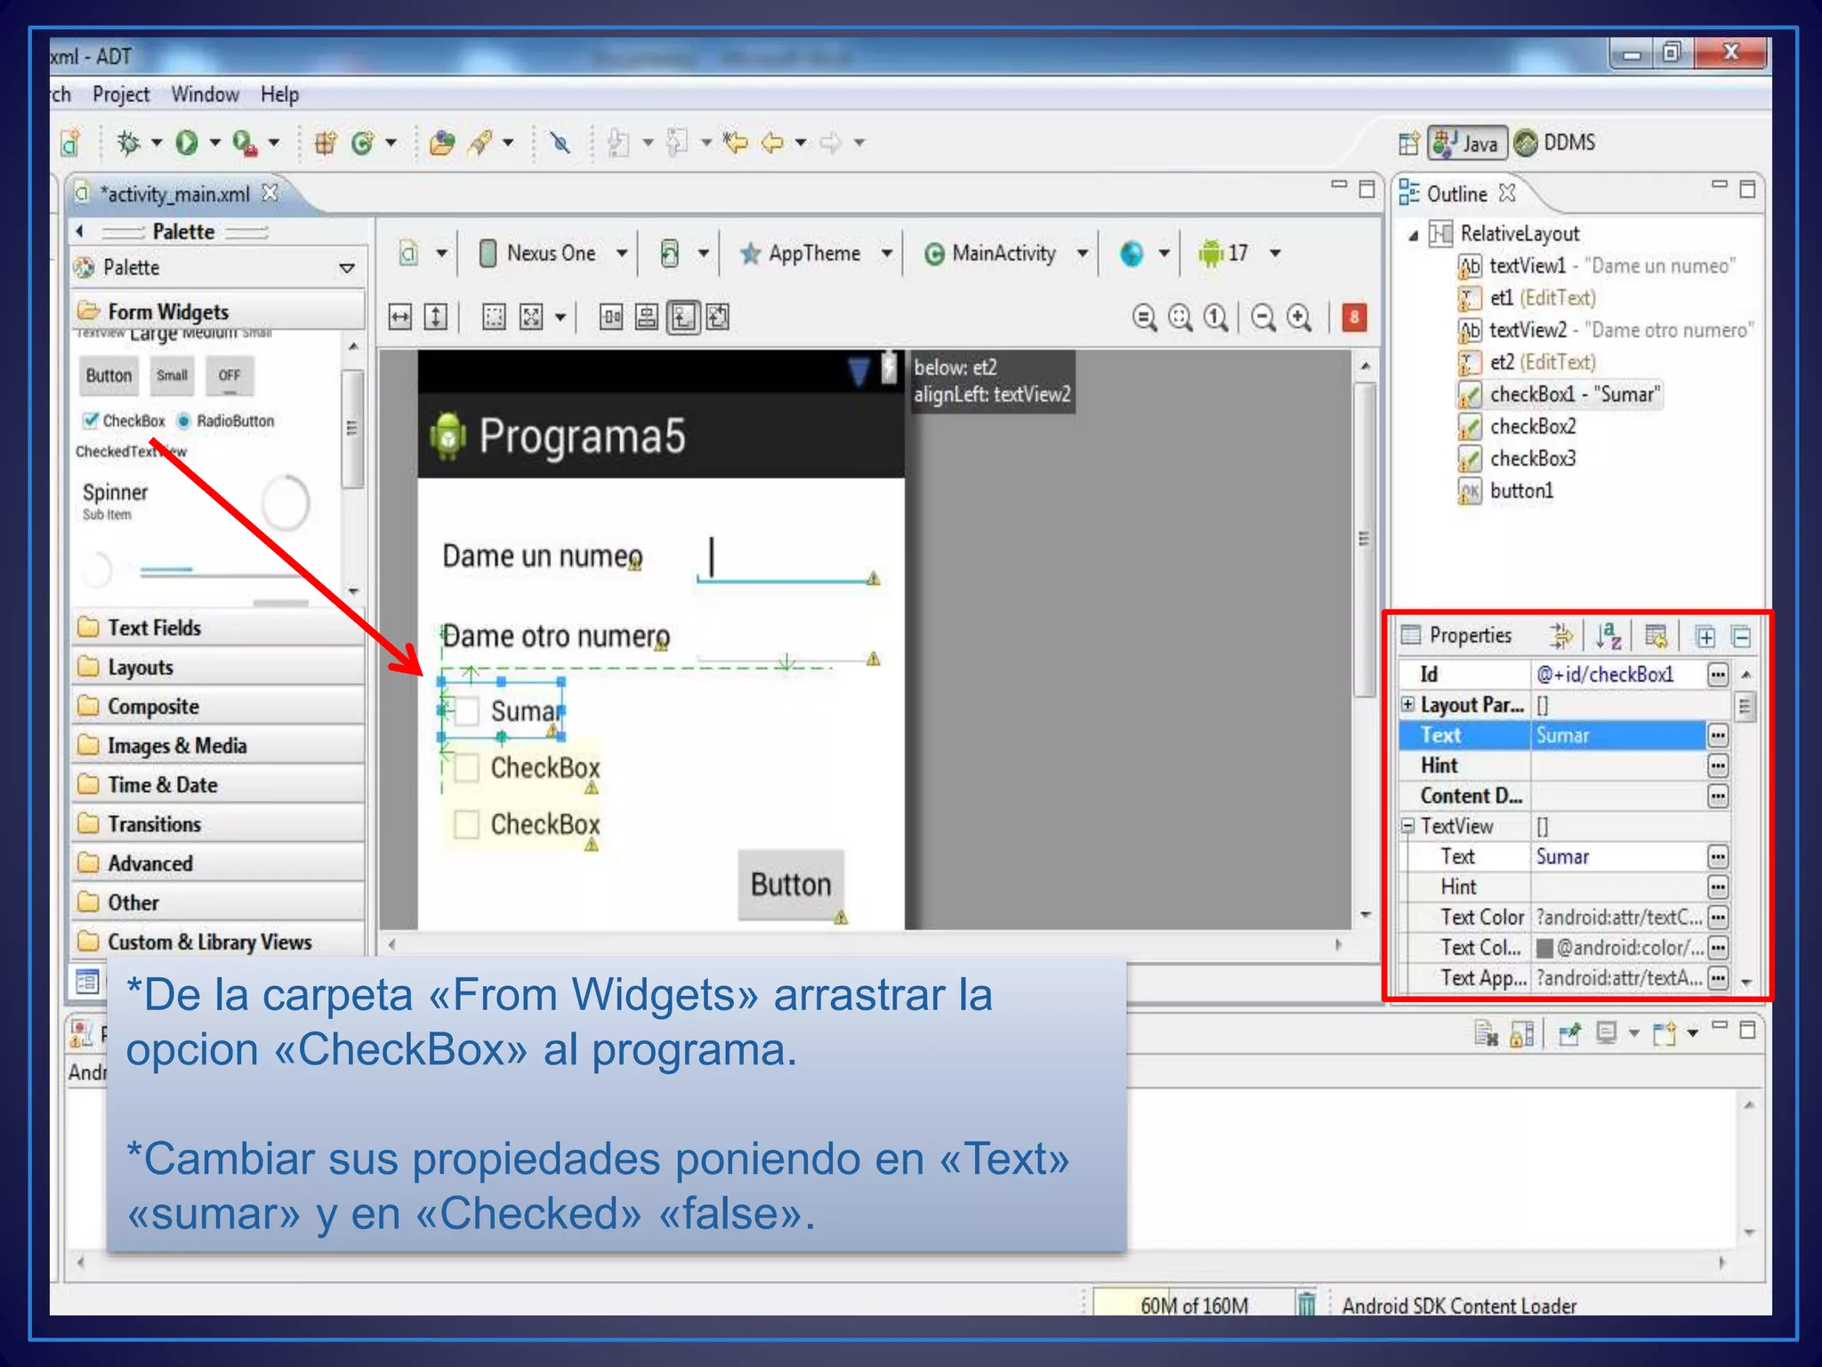Open the Run icon dropdown arrow
Screen dimensions: 1822x1367
tap(214, 142)
